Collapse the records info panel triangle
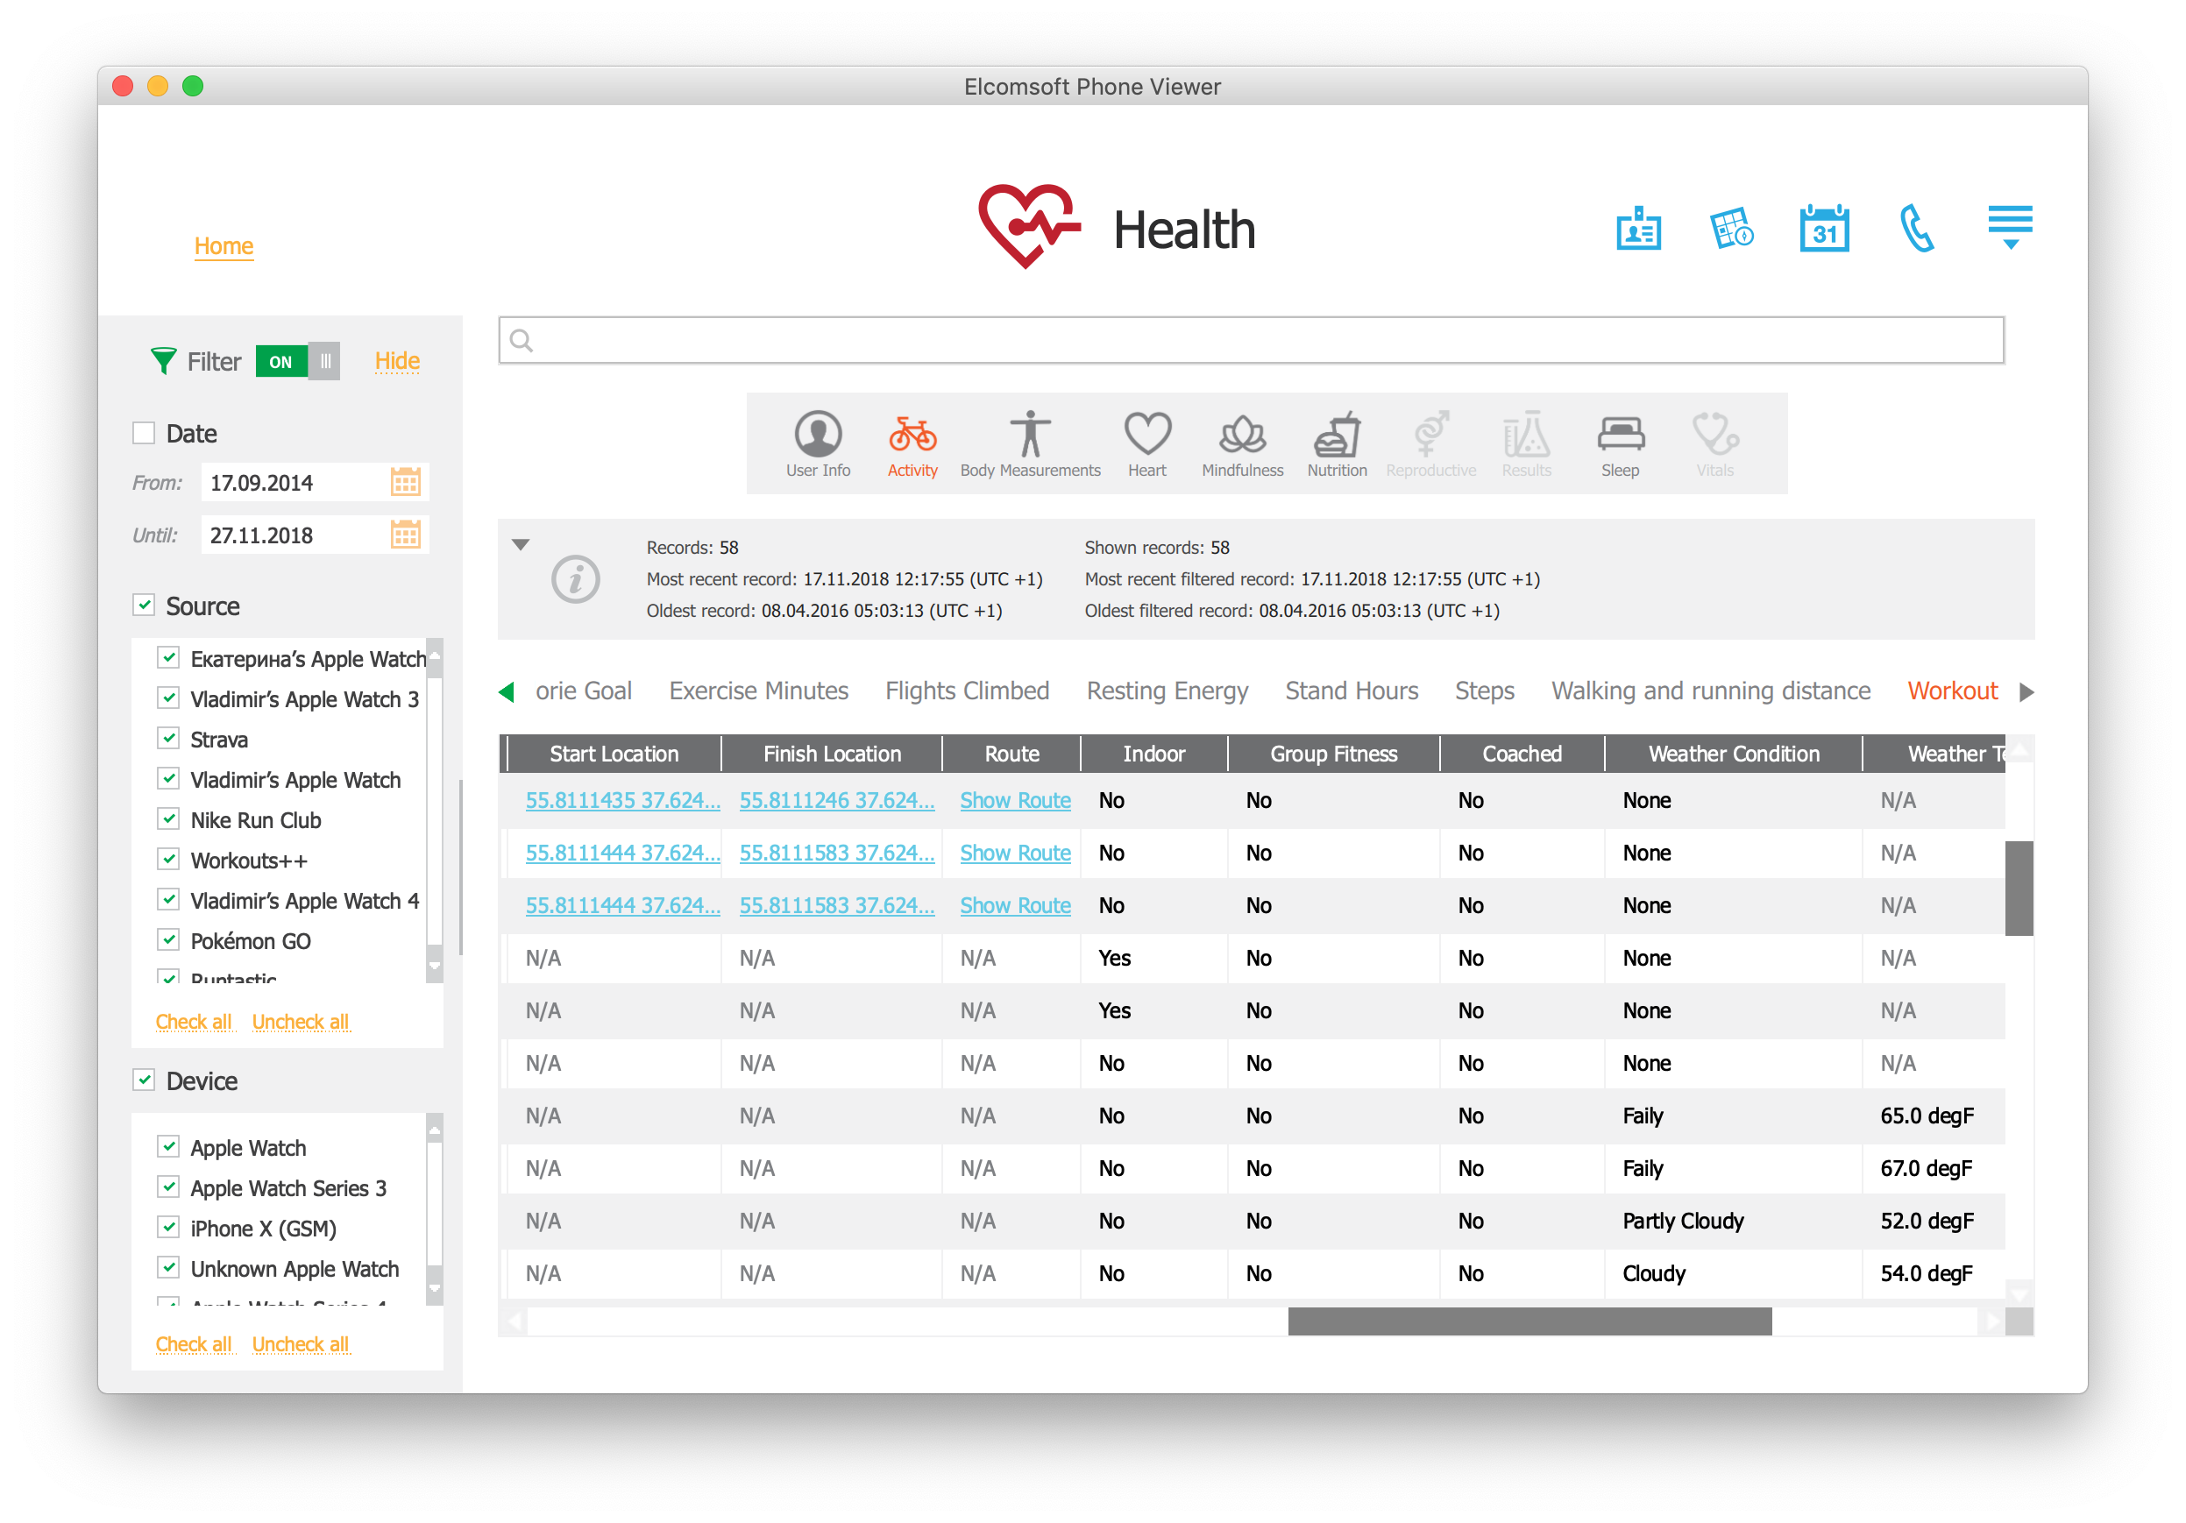The image size is (2186, 1523). [521, 545]
